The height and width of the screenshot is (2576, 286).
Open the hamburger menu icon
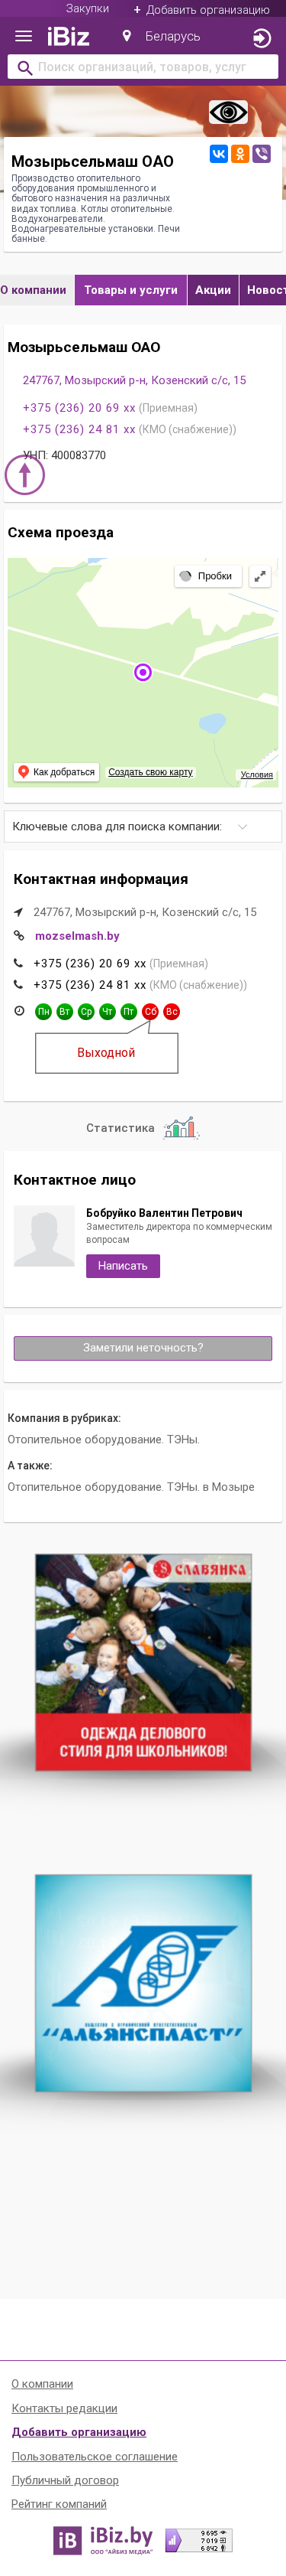click(x=23, y=37)
